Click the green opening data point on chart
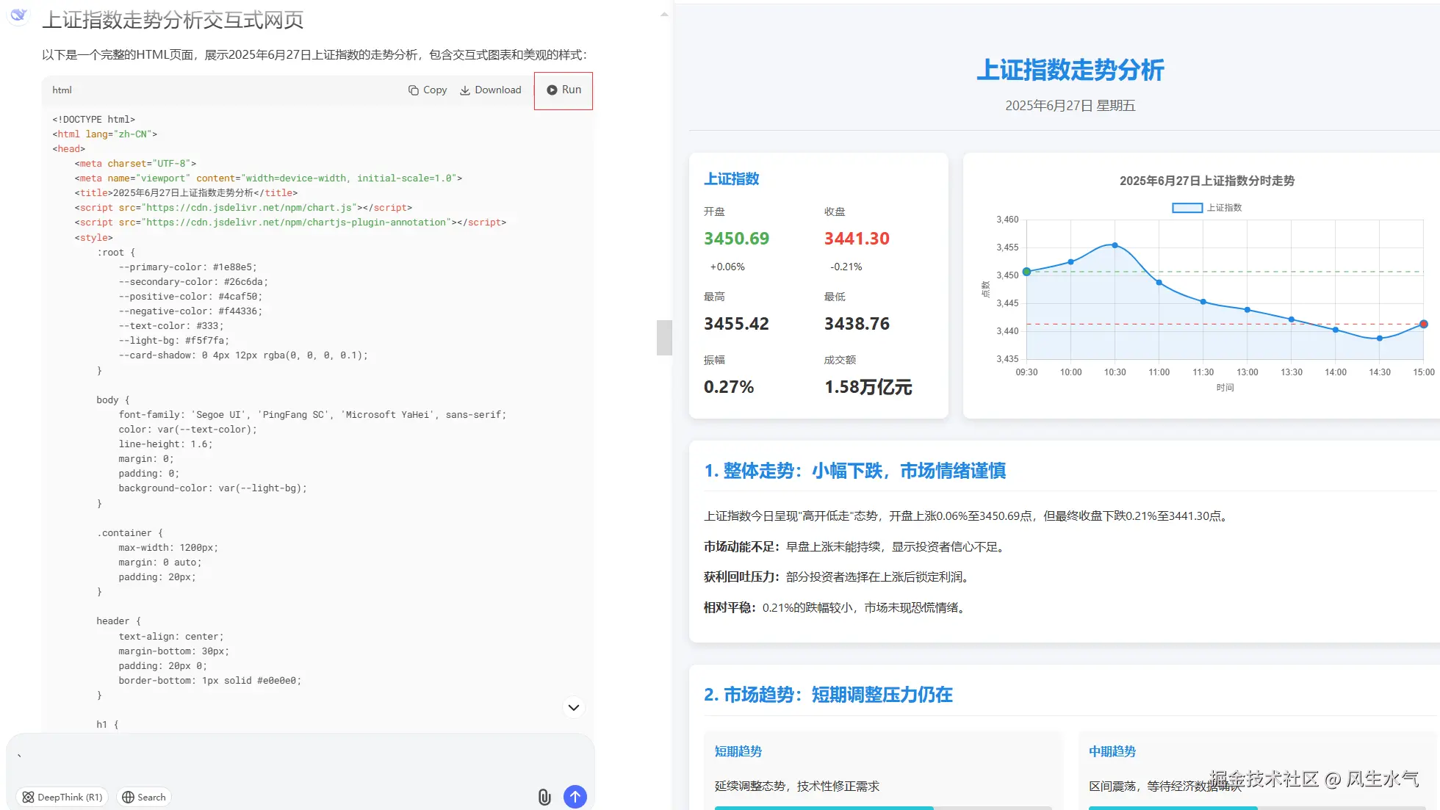 [1026, 272]
